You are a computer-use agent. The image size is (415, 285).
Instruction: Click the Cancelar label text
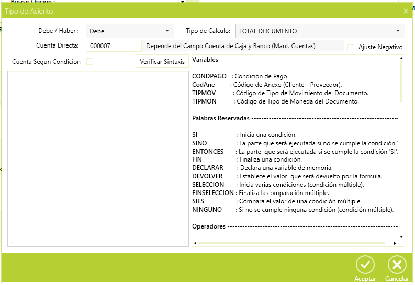coord(397,279)
